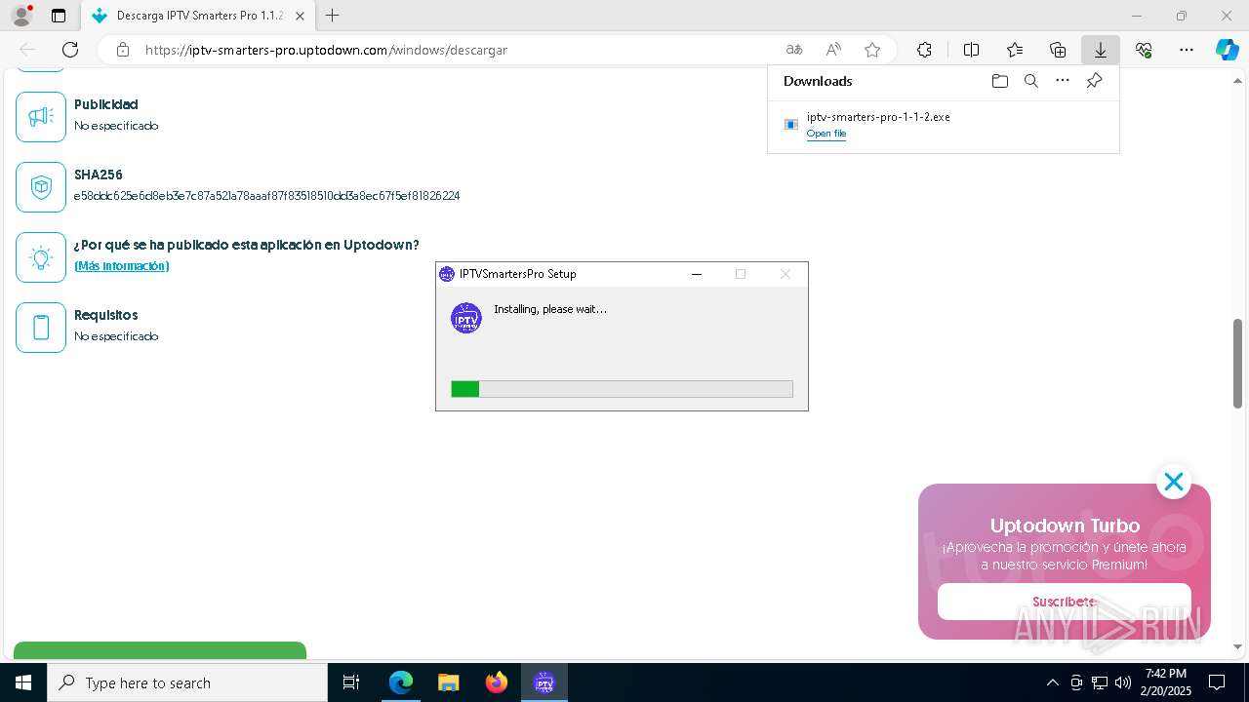
Task: Click Open file link for downloaded exe
Action: pyautogui.click(x=826, y=134)
